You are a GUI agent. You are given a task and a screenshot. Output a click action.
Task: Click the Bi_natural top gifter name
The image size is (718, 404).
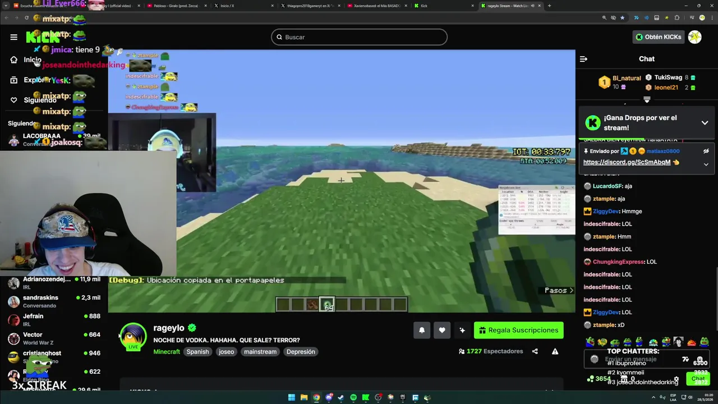(x=627, y=78)
